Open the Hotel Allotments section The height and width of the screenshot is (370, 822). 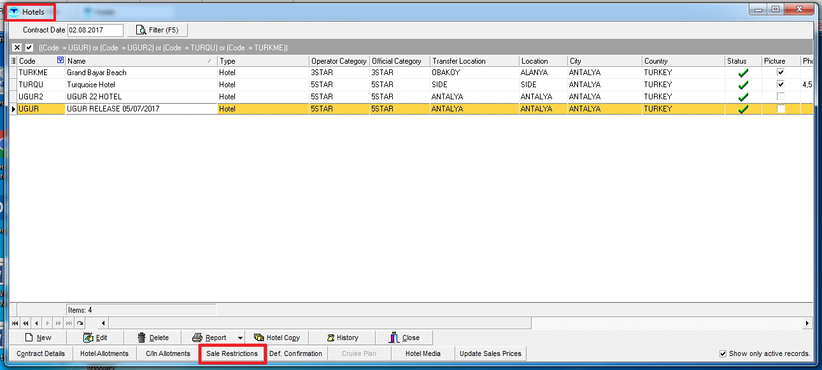pyautogui.click(x=104, y=353)
